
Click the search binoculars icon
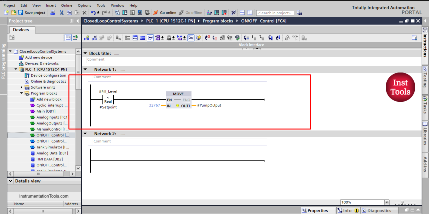pos(299,13)
